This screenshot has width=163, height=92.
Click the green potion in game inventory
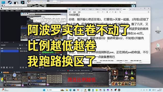tap(132, 72)
